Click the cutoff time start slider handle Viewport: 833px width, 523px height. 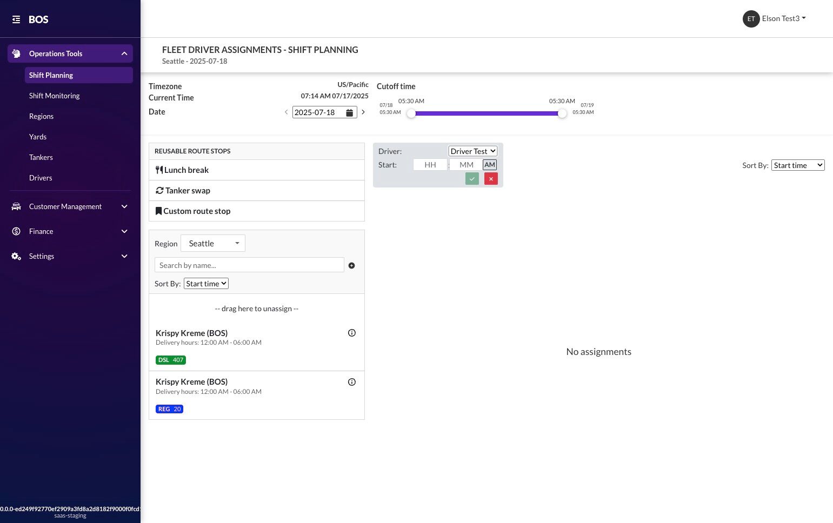pyautogui.click(x=411, y=113)
